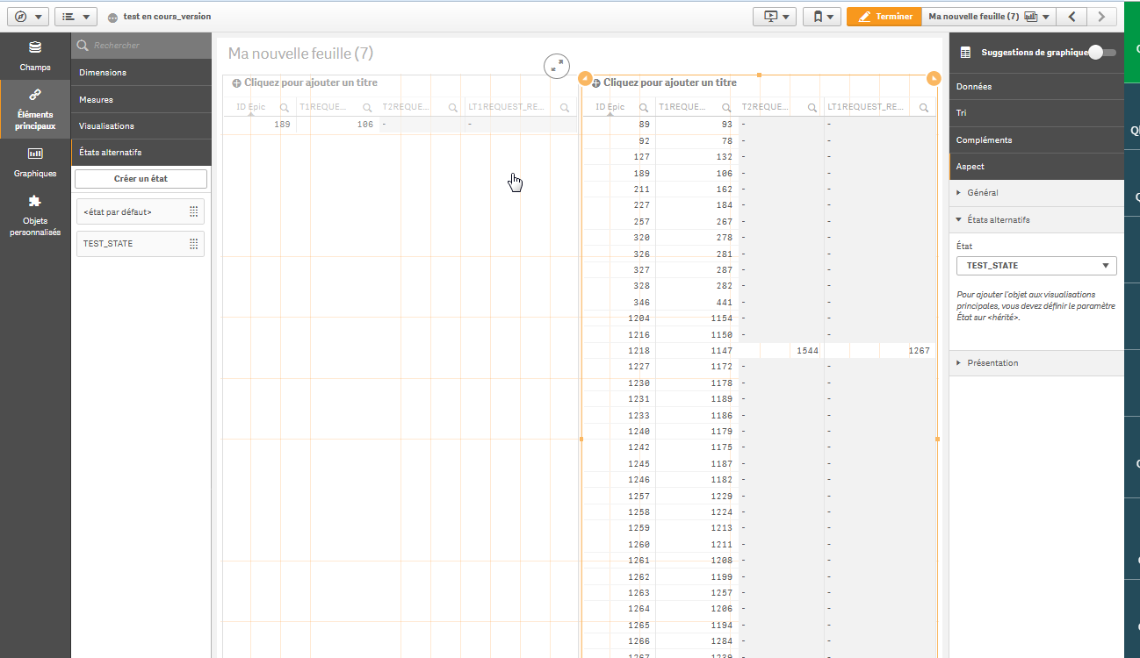Search the T2REQUE column in right table
Viewport: 1140px width, 658px height.
pyautogui.click(x=811, y=108)
